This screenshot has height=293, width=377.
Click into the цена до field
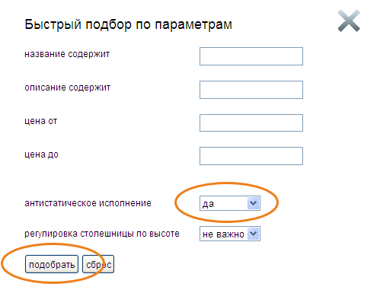[x=251, y=156]
